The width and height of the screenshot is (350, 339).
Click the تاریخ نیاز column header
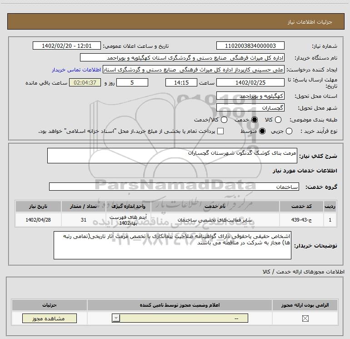[x=38, y=206]
